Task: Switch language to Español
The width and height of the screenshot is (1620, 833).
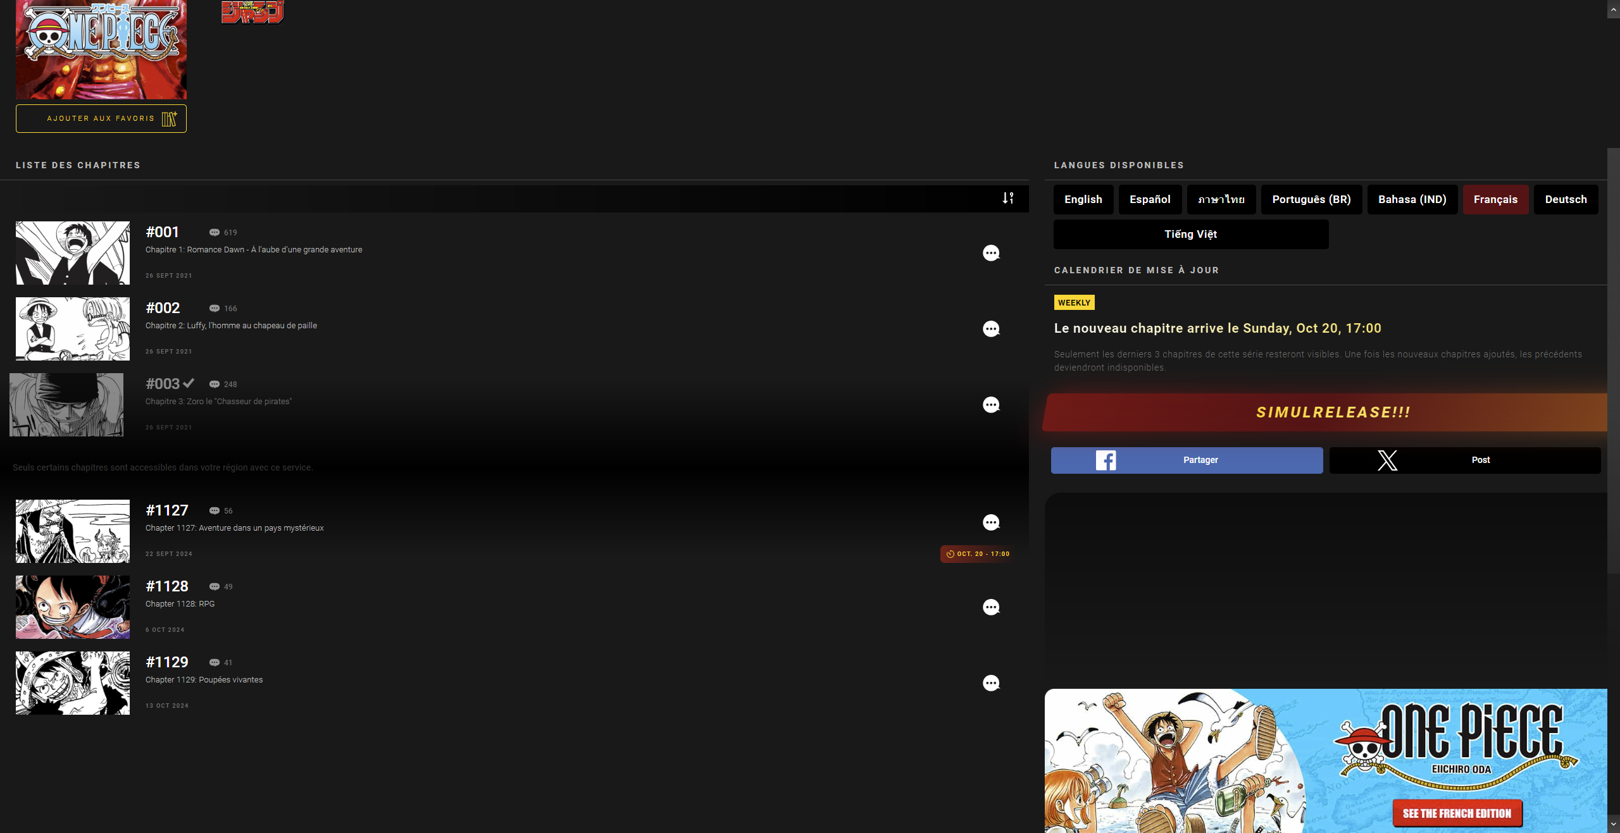Action: [x=1150, y=200]
